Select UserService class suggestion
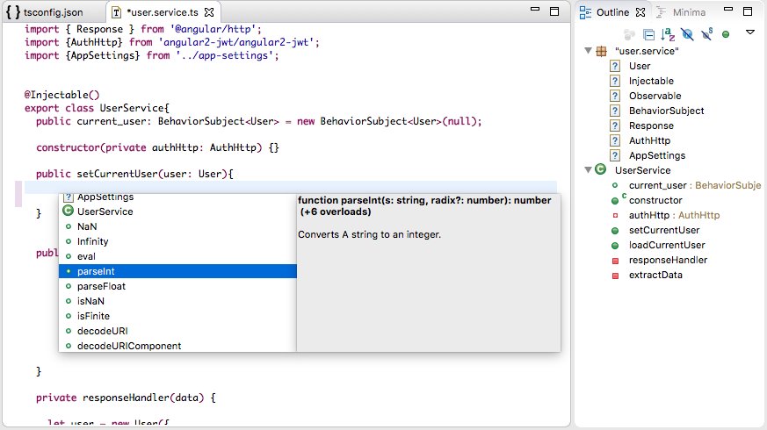Image resolution: width=767 pixels, height=430 pixels. (177, 211)
